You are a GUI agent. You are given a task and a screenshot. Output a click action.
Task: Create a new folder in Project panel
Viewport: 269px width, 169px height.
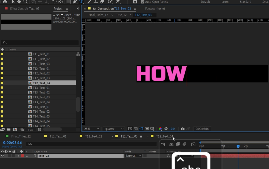9,130
